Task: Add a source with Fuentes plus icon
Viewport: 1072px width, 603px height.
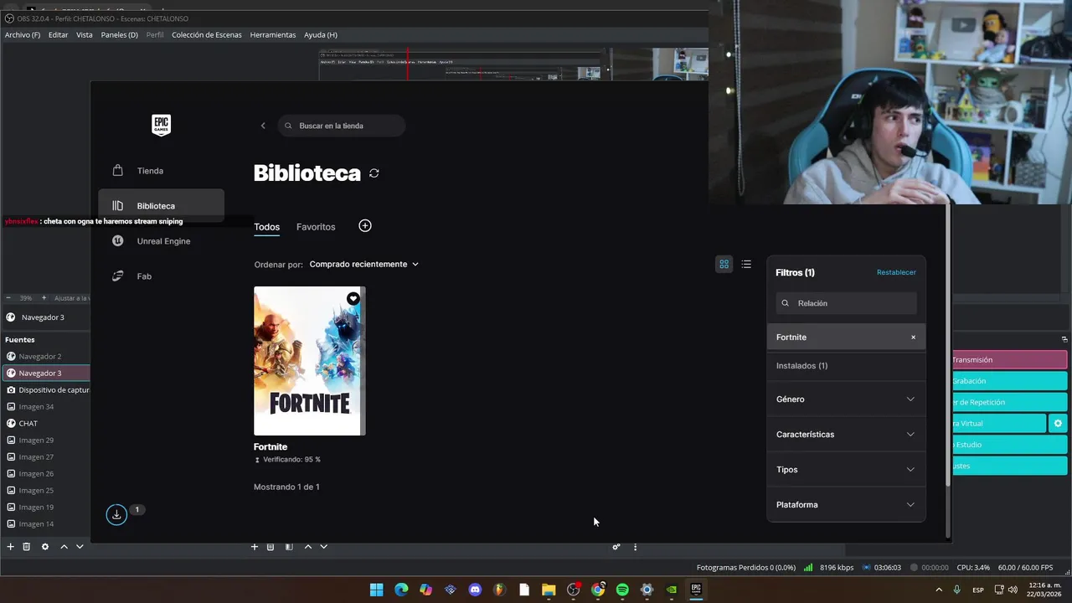Action: coord(10,547)
